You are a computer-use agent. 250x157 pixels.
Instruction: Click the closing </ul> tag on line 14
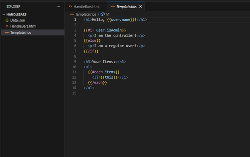point(89,88)
